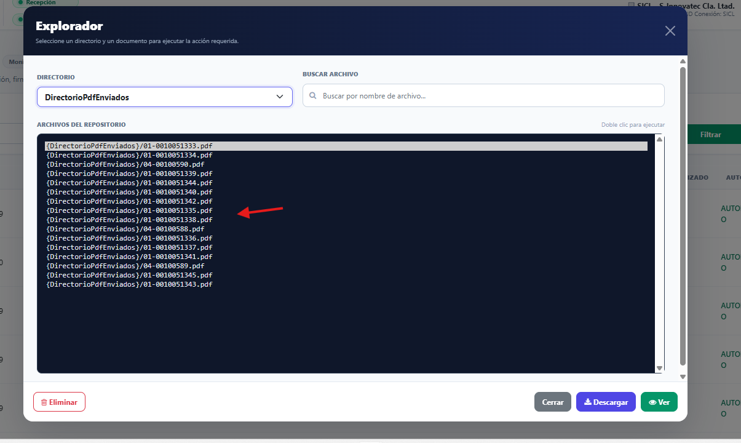Click the magnifier icon in the search field
Screen dimensions: 741x443
point(313,96)
